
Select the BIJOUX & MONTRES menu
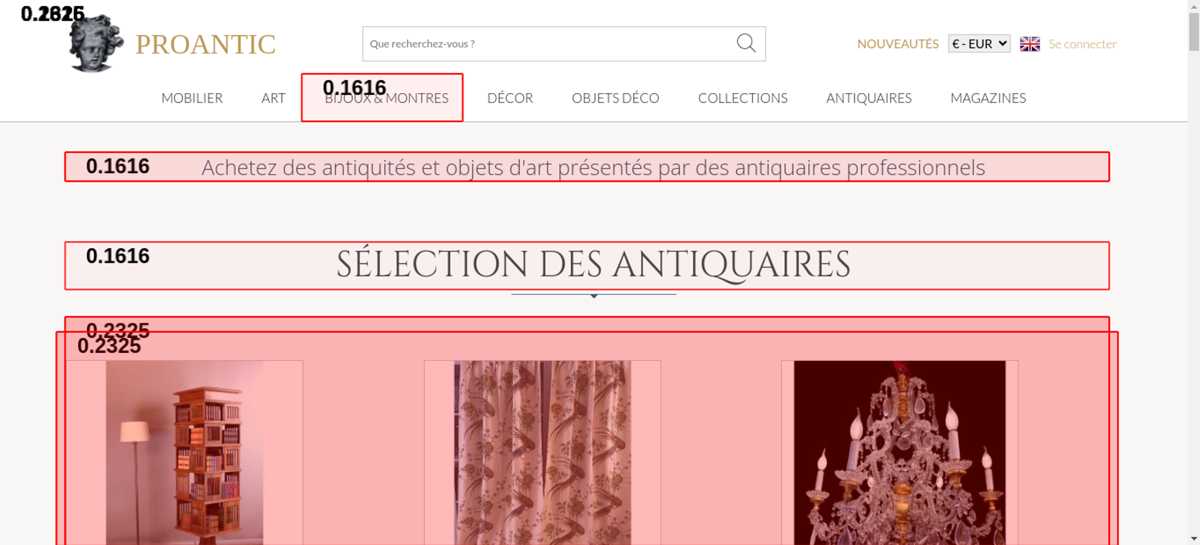coord(386,98)
